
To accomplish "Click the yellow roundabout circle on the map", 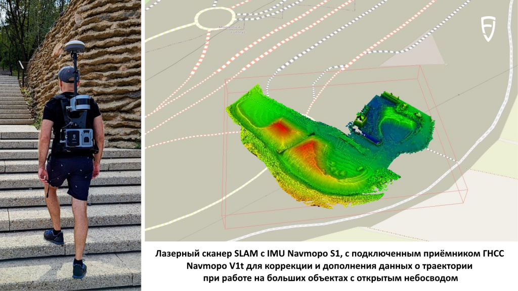I will (x=215, y=19).
